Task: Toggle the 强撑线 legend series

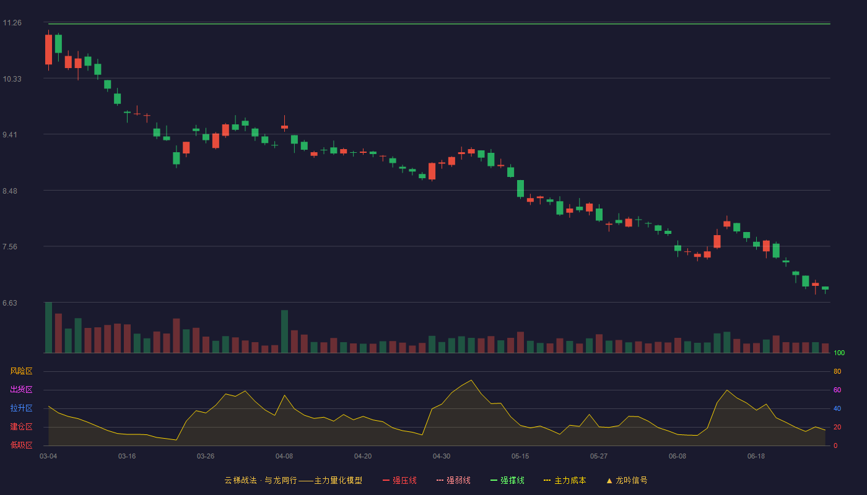Action: (507, 480)
